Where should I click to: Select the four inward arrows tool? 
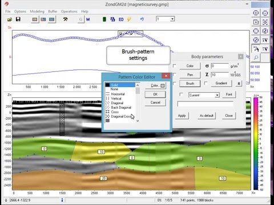265,22
